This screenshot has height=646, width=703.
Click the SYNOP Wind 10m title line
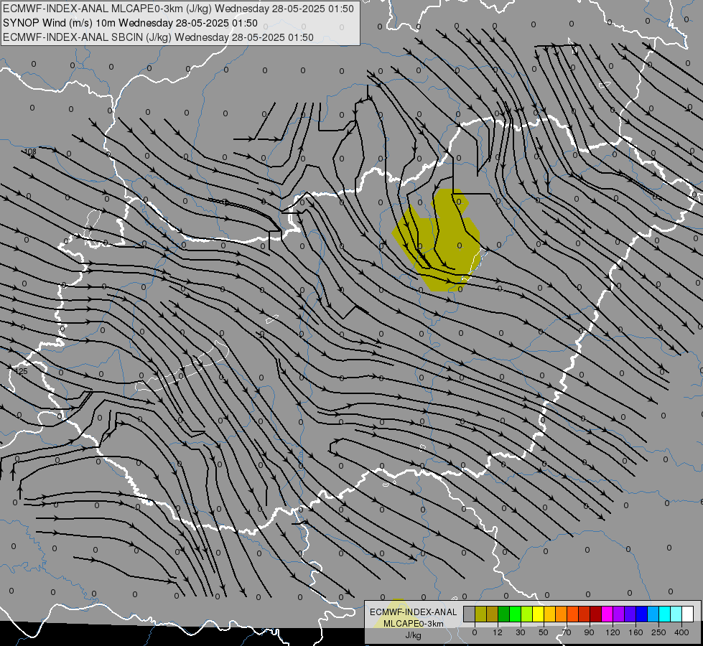click(130, 23)
